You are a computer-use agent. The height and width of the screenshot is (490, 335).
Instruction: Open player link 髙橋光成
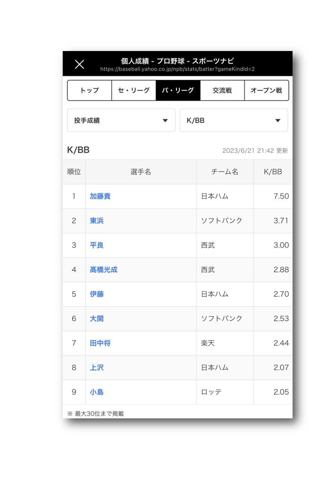pyautogui.click(x=104, y=270)
